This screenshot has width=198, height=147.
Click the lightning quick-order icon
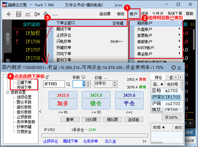click(46, 14)
